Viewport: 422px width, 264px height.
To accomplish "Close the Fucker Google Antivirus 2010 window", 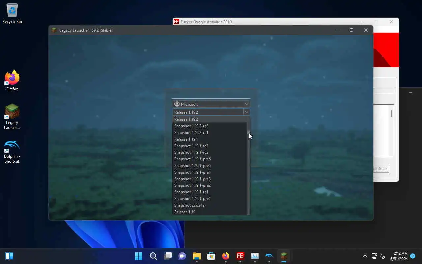I will (x=391, y=22).
